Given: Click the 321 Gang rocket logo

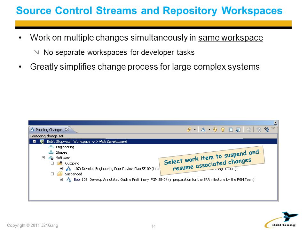Looking at the screenshot, I should pos(282,220).
